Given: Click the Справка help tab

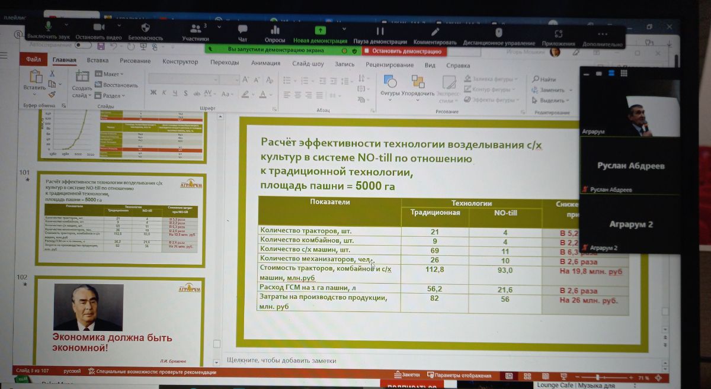Looking at the screenshot, I should coord(457,66).
